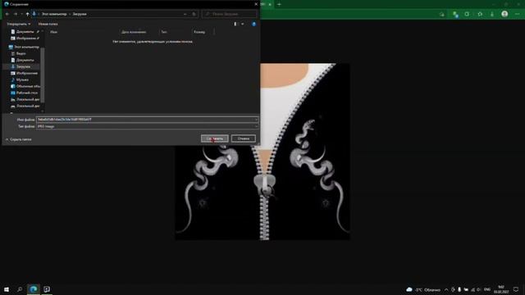Expand the address bar history dropdown
The width and height of the screenshot is (525, 295).
185,14
